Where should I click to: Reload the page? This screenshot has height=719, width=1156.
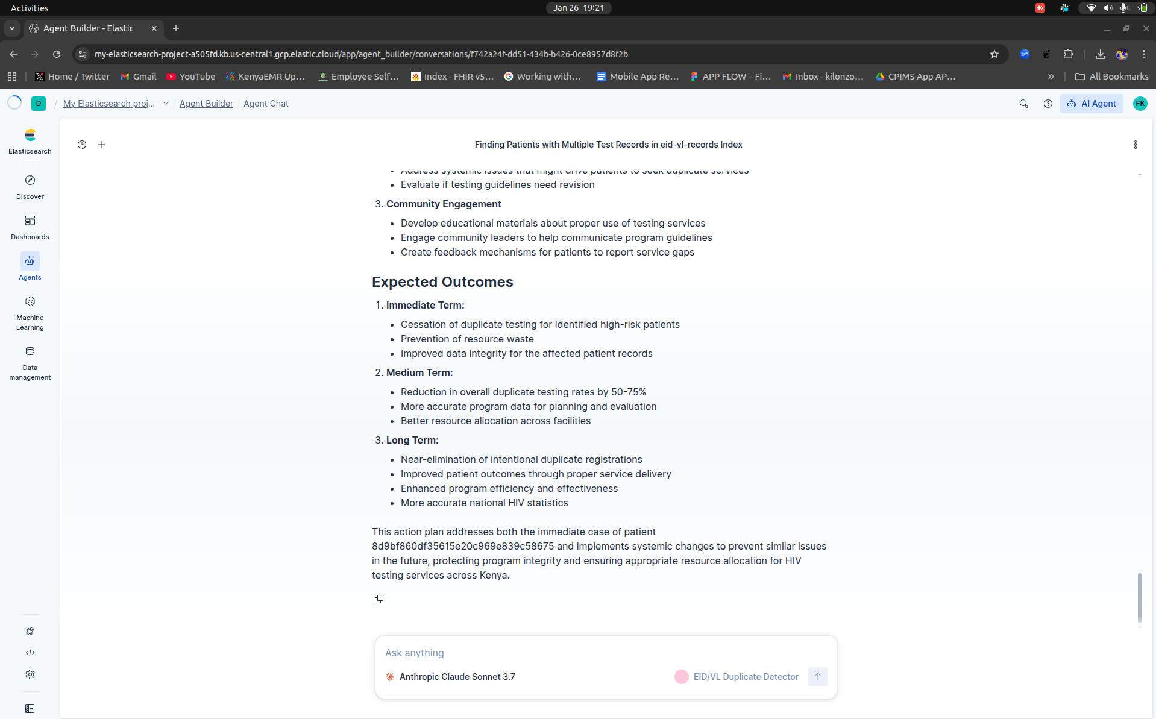click(x=57, y=54)
